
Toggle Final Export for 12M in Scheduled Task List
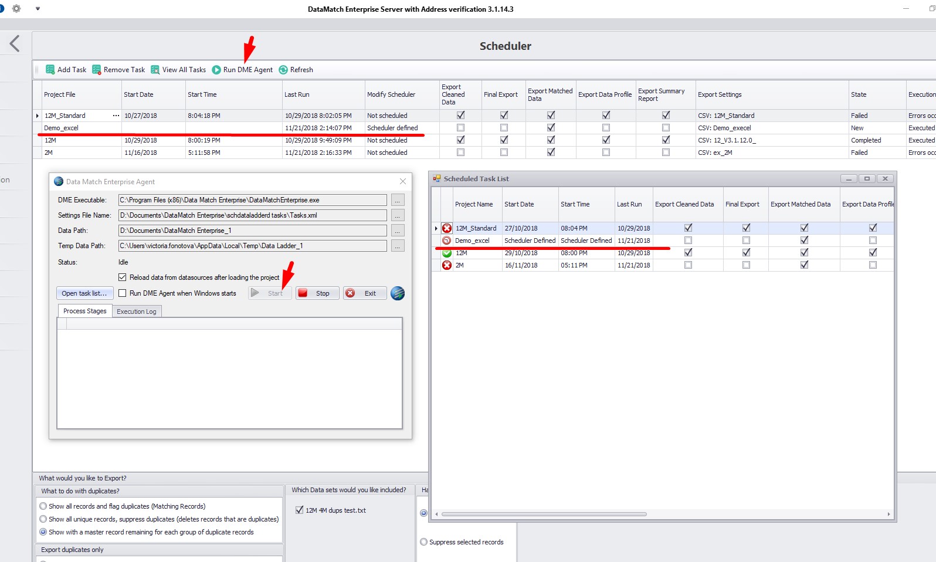pyautogui.click(x=747, y=253)
